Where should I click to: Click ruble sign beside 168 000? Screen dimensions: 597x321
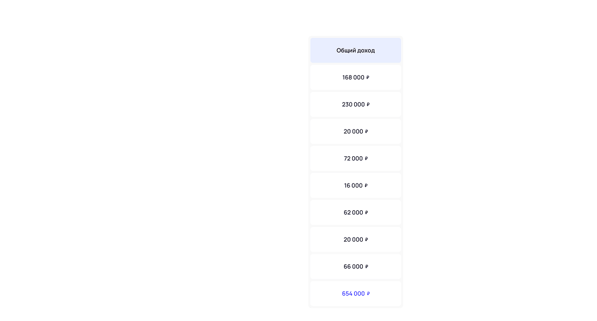click(x=368, y=78)
